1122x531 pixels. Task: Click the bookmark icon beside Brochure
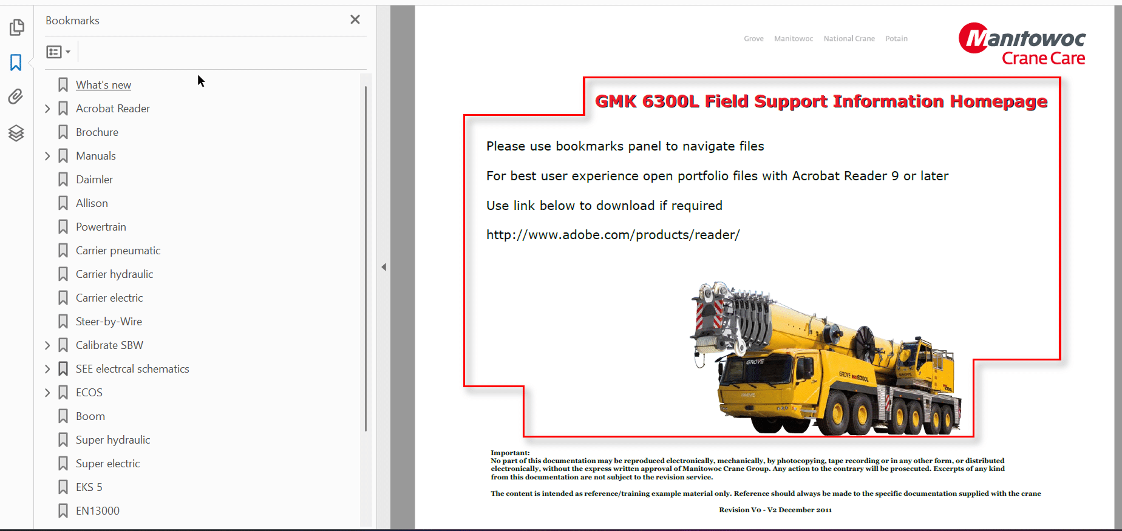coord(63,132)
